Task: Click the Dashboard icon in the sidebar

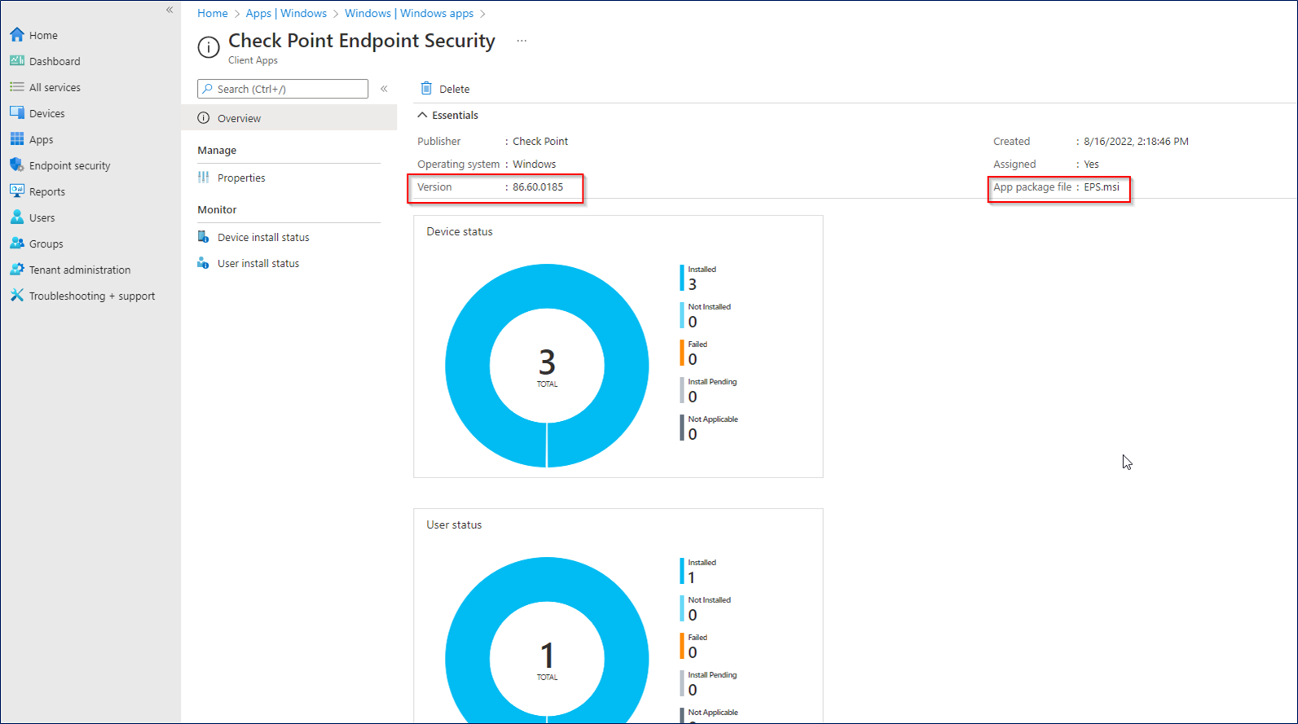Action: 17,61
